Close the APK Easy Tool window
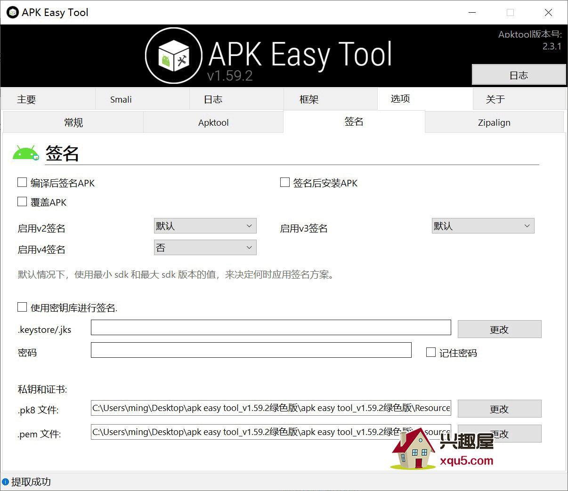Screen dimensions: 568x491 (x=548, y=13)
